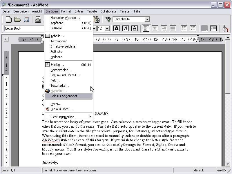Image resolution: width=232 pixels, height=174 pixels.
Task: Open the Tabelle menu in menu bar
Action: pyautogui.click(x=92, y=11)
